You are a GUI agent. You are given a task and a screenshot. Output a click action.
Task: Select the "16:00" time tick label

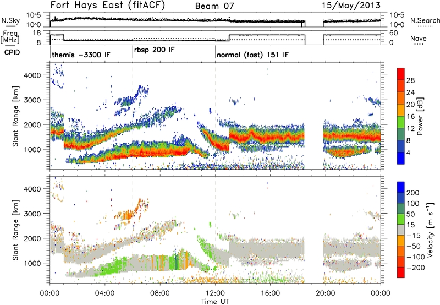[270, 293]
